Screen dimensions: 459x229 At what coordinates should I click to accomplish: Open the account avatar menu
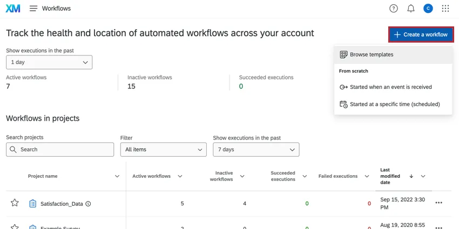[x=428, y=9]
